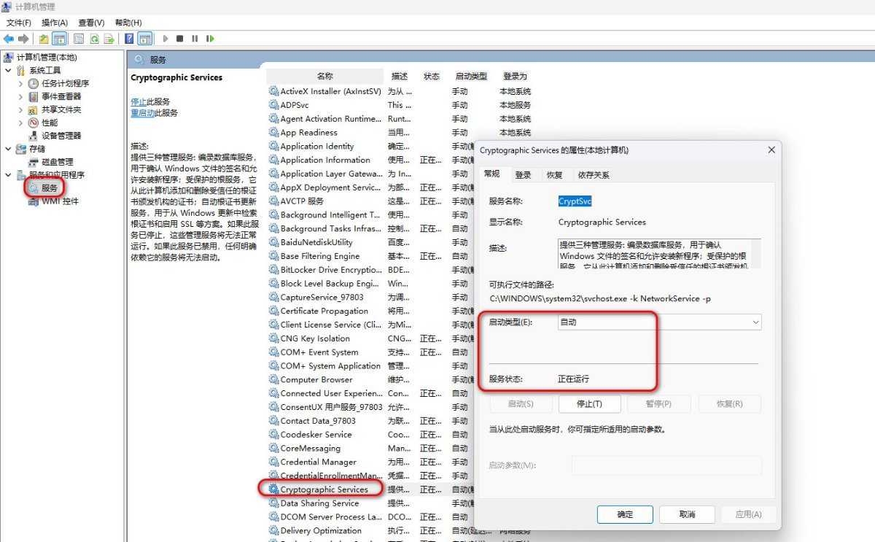
Task: Click the stop service square icon
Action: (179, 39)
